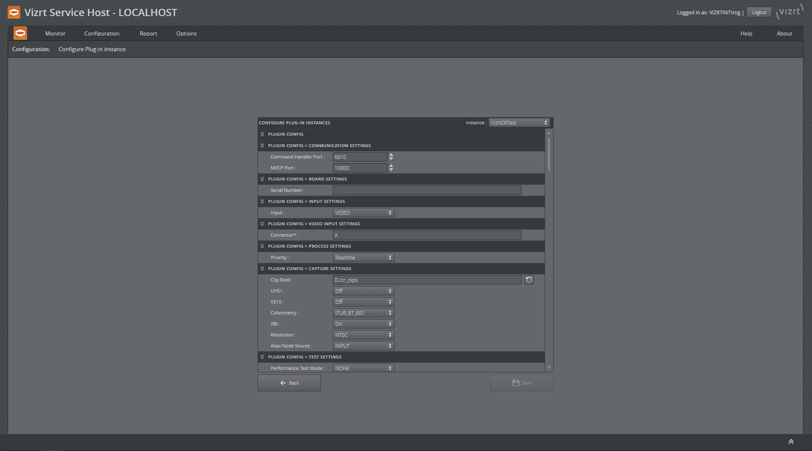Collapse the Communication Settings section
This screenshot has width=812, height=451.
tap(262, 145)
